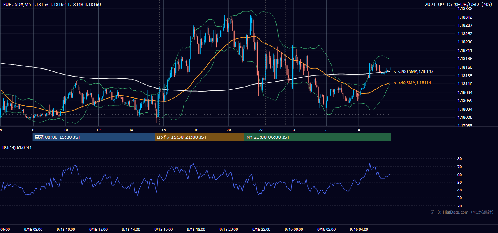Click price axis value 1.18211
Viewport: 498px width, 233px height.
(465, 50)
